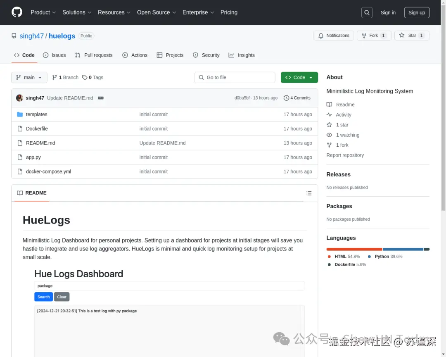
Task: Open the Enterprise menu dropdown
Action: pos(198,12)
